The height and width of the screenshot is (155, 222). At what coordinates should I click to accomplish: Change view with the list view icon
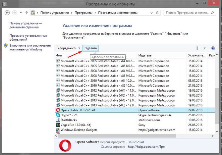[198, 48]
